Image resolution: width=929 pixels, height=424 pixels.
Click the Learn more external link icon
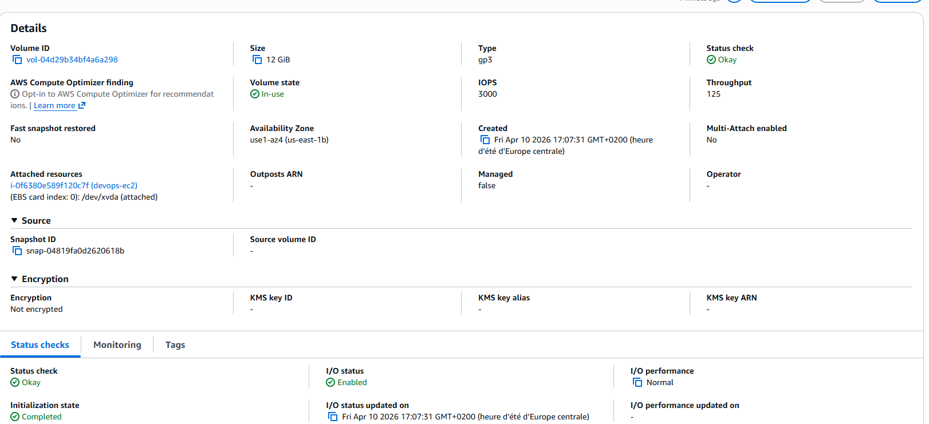tap(82, 106)
